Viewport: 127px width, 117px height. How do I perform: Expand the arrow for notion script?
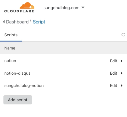pos(122,61)
